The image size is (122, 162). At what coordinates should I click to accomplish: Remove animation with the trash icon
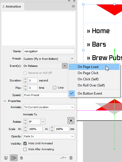click(71, 158)
